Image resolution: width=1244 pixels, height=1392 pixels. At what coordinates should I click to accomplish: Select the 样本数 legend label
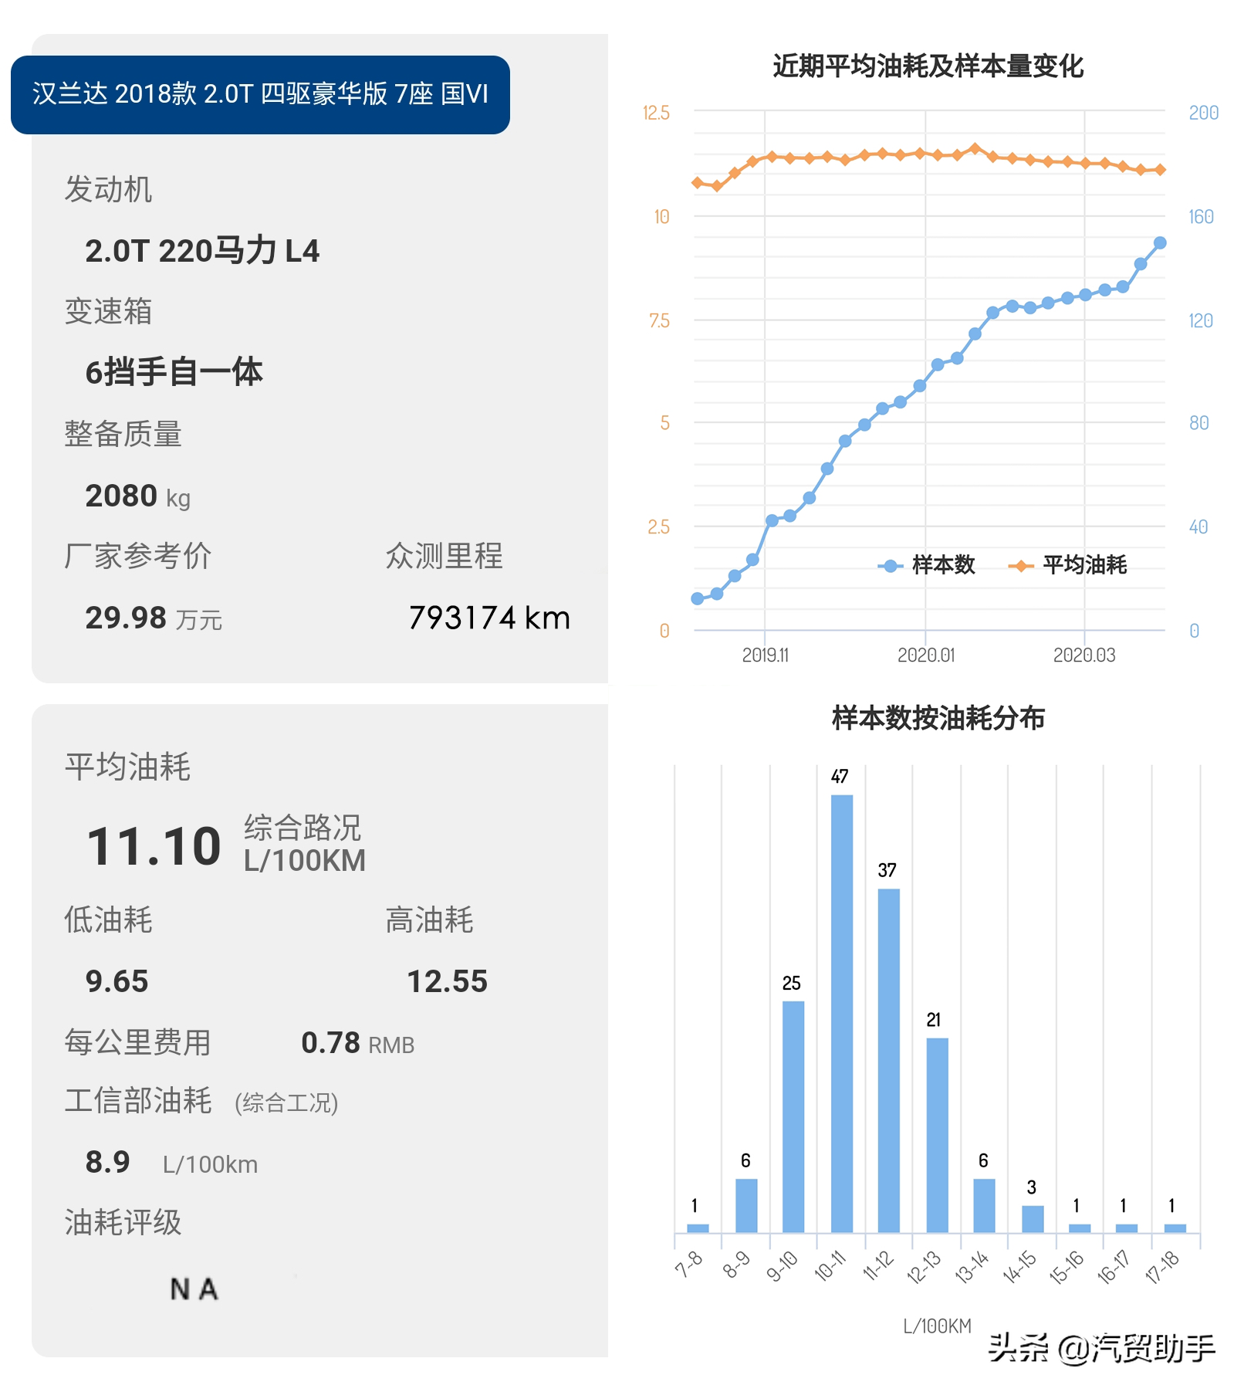pos(943,565)
